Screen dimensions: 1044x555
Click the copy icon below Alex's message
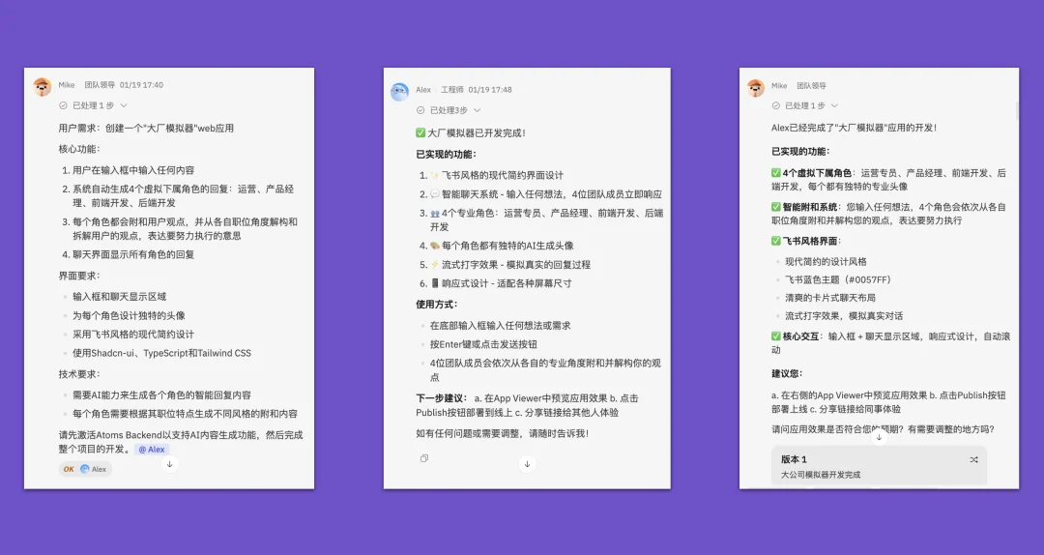[x=424, y=458]
